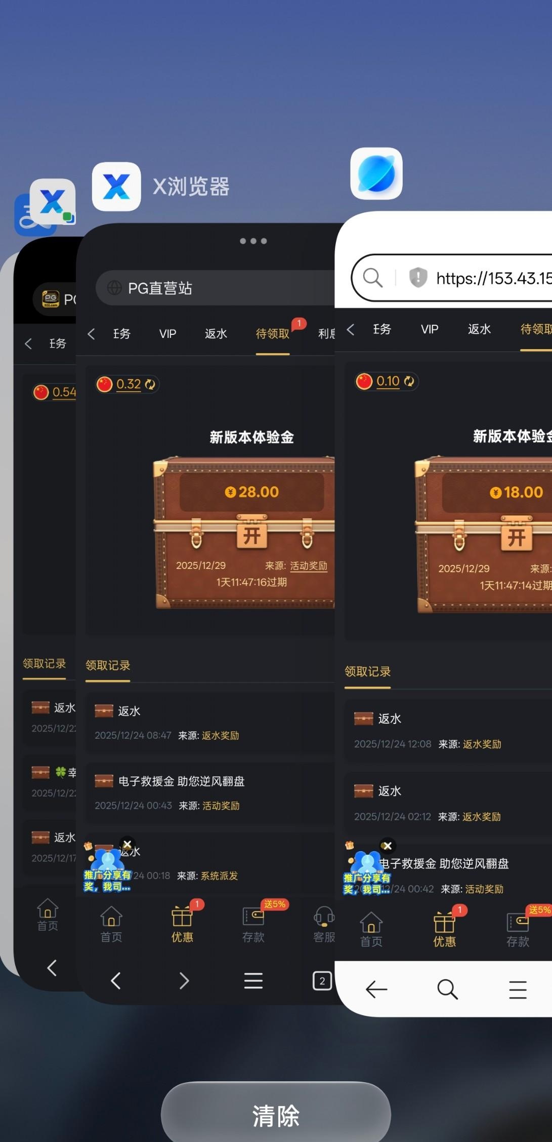Open the tab counter showing 2
Viewport: 552px width, 1142px height.
[322, 981]
